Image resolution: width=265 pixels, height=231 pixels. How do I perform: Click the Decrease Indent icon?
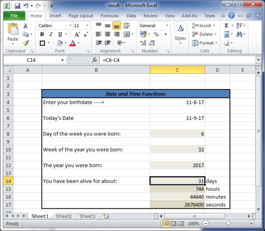point(99,43)
